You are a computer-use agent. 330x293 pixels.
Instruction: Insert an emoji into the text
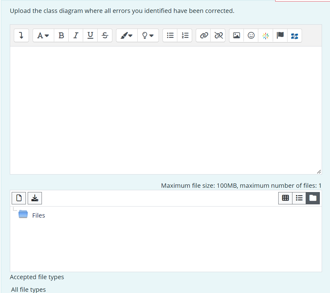pyautogui.click(x=251, y=35)
